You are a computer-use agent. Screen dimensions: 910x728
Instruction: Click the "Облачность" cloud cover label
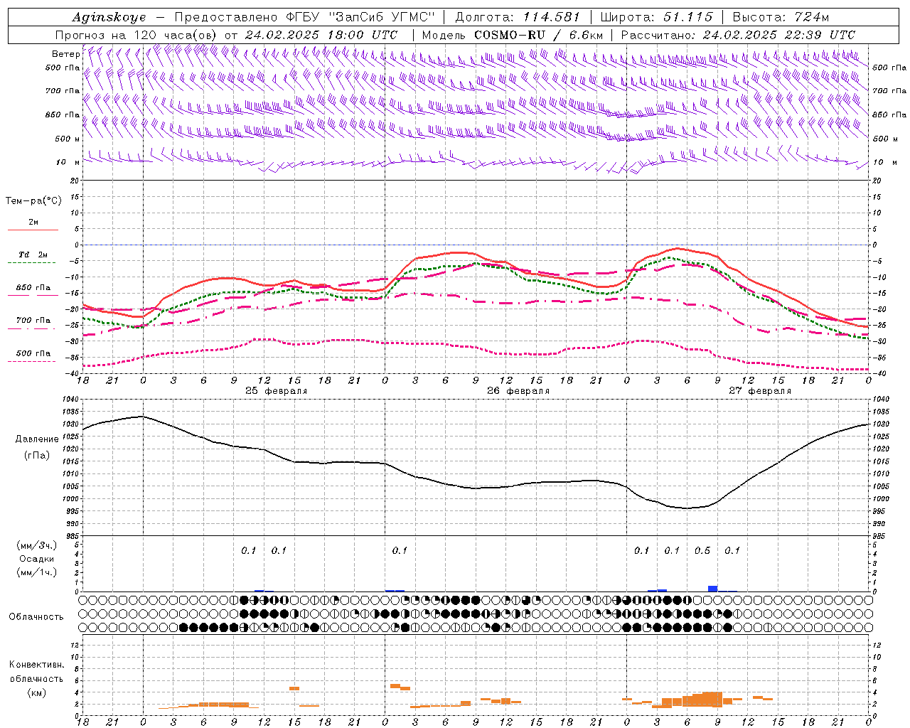(36, 616)
